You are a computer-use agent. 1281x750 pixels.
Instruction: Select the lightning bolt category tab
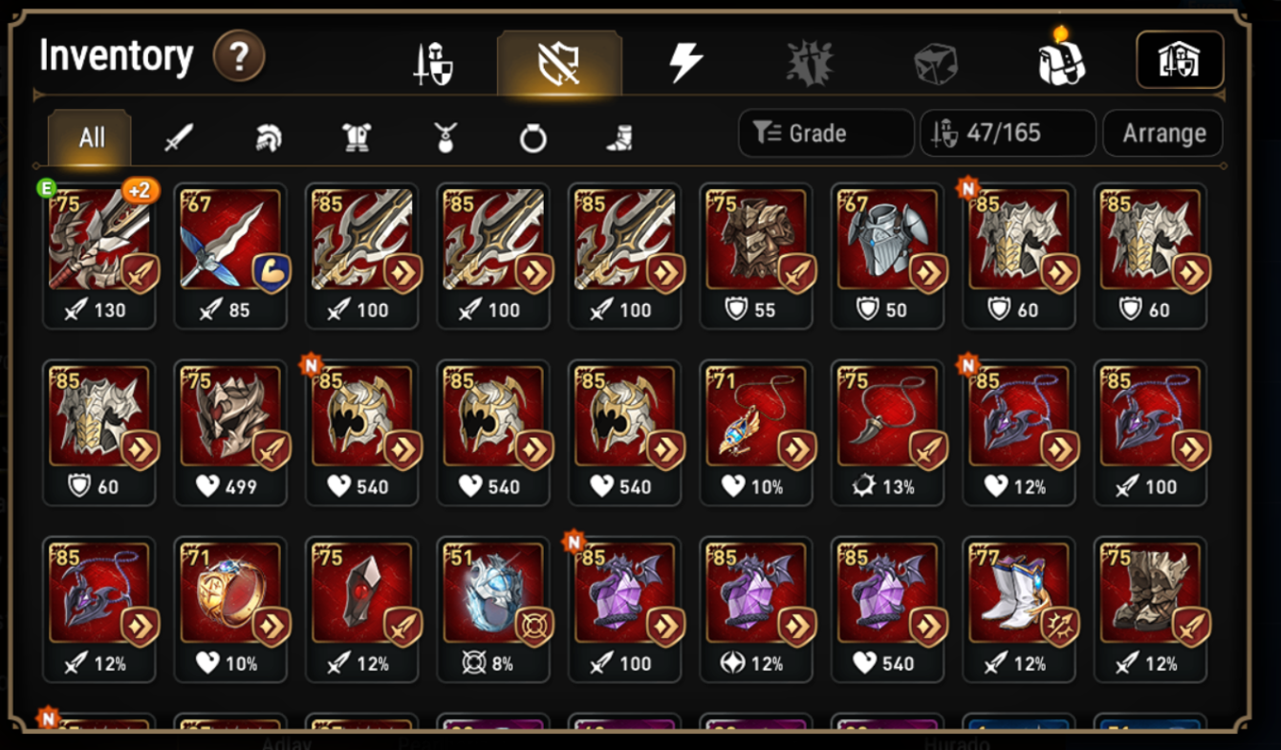click(x=685, y=63)
